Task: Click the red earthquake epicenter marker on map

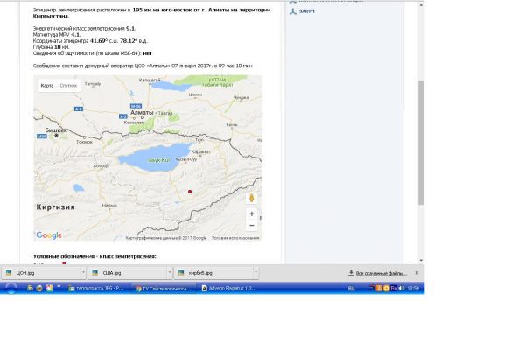Action: (190, 192)
